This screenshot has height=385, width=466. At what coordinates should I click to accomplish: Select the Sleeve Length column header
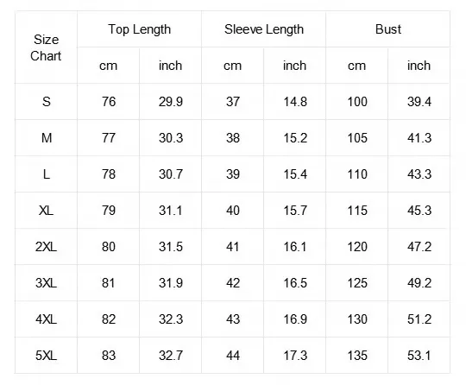[263, 29]
